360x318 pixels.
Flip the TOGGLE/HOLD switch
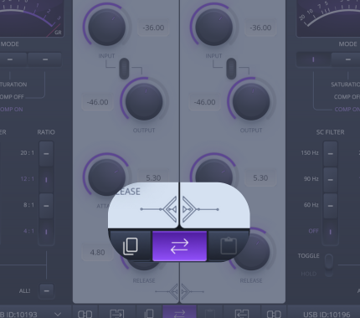click(329, 265)
